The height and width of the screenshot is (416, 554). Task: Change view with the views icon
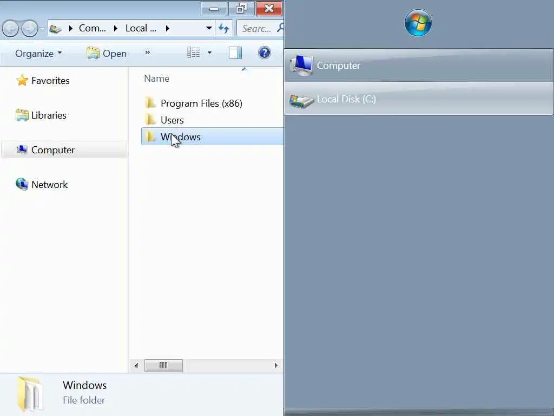tap(194, 53)
